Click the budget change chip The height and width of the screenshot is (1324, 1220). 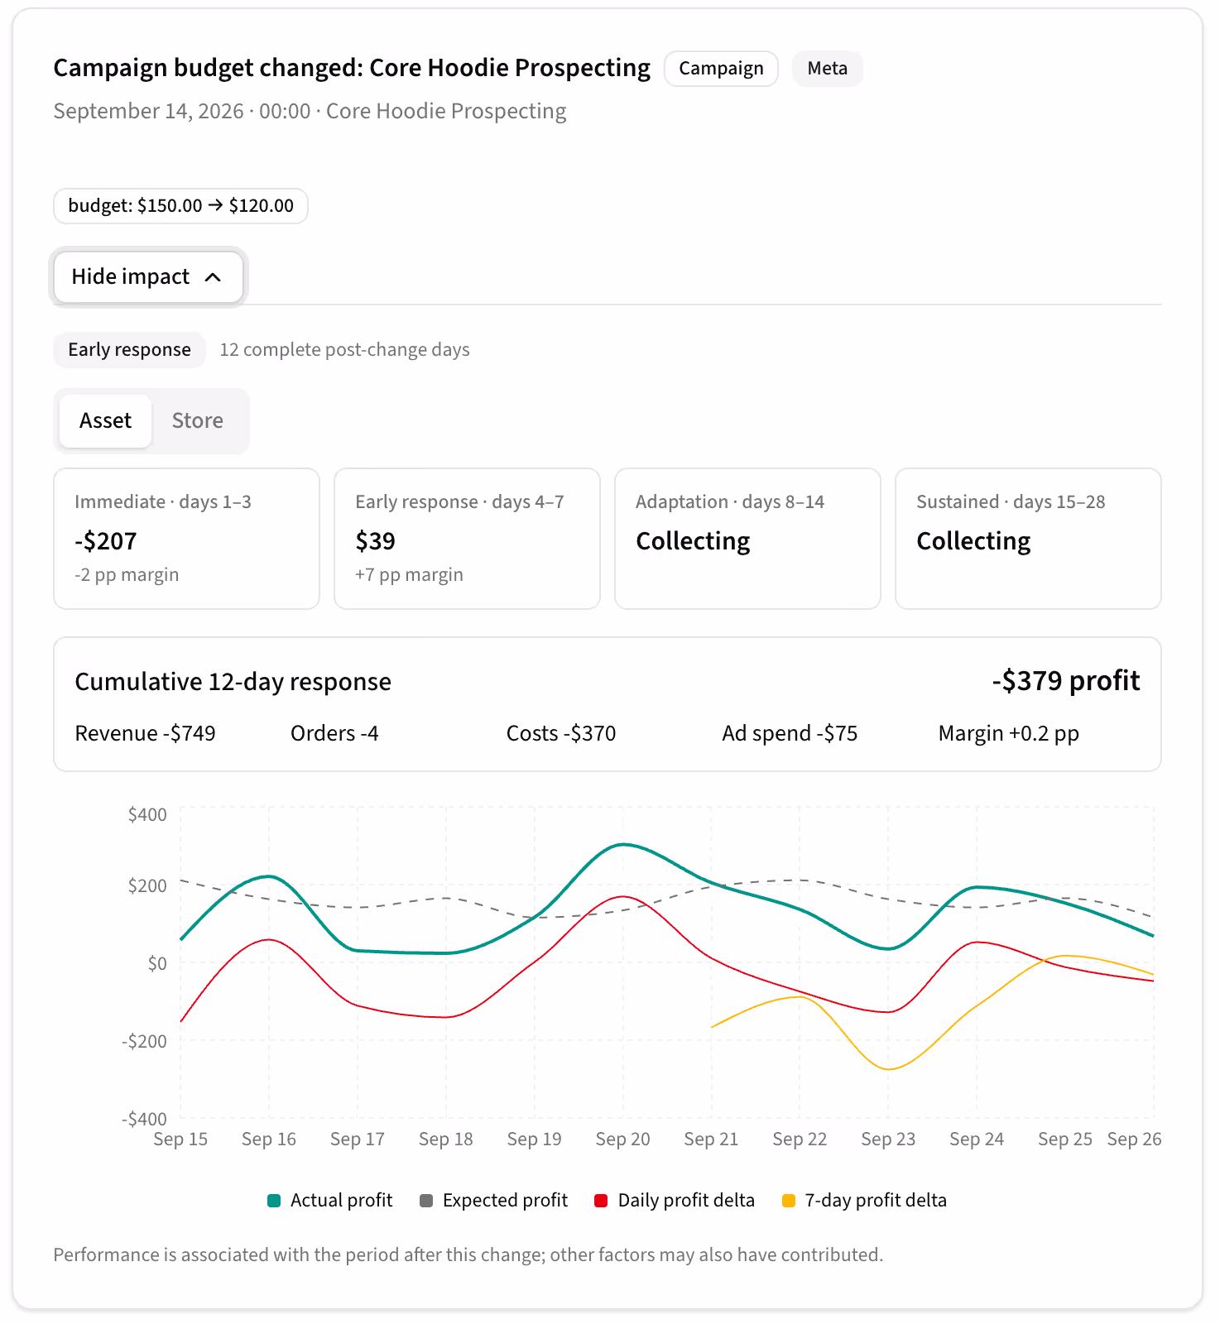tap(180, 206)
